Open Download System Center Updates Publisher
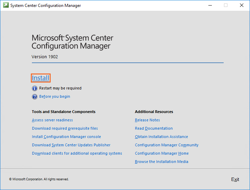 [71, 145]
